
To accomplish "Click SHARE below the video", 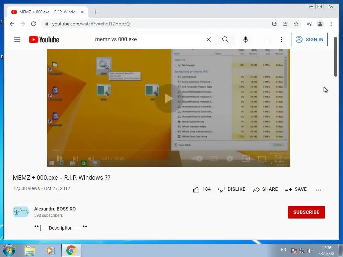I will pyautogui.click(x=265, y=189).
